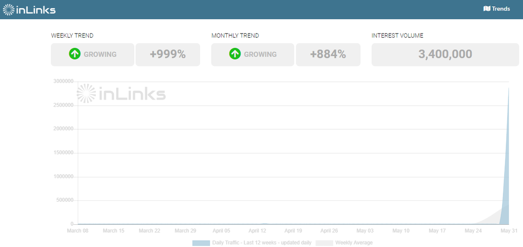Click the weekly +999% value box
The height and width of the screenshot is (247, 523).
(x=168, y=54)
